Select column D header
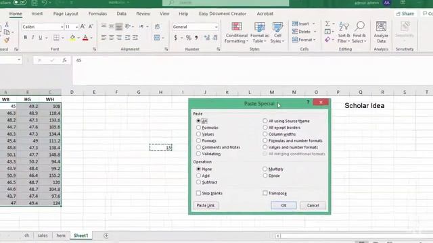This screenshot has height=243, width=433. click(x=72, y=92)
